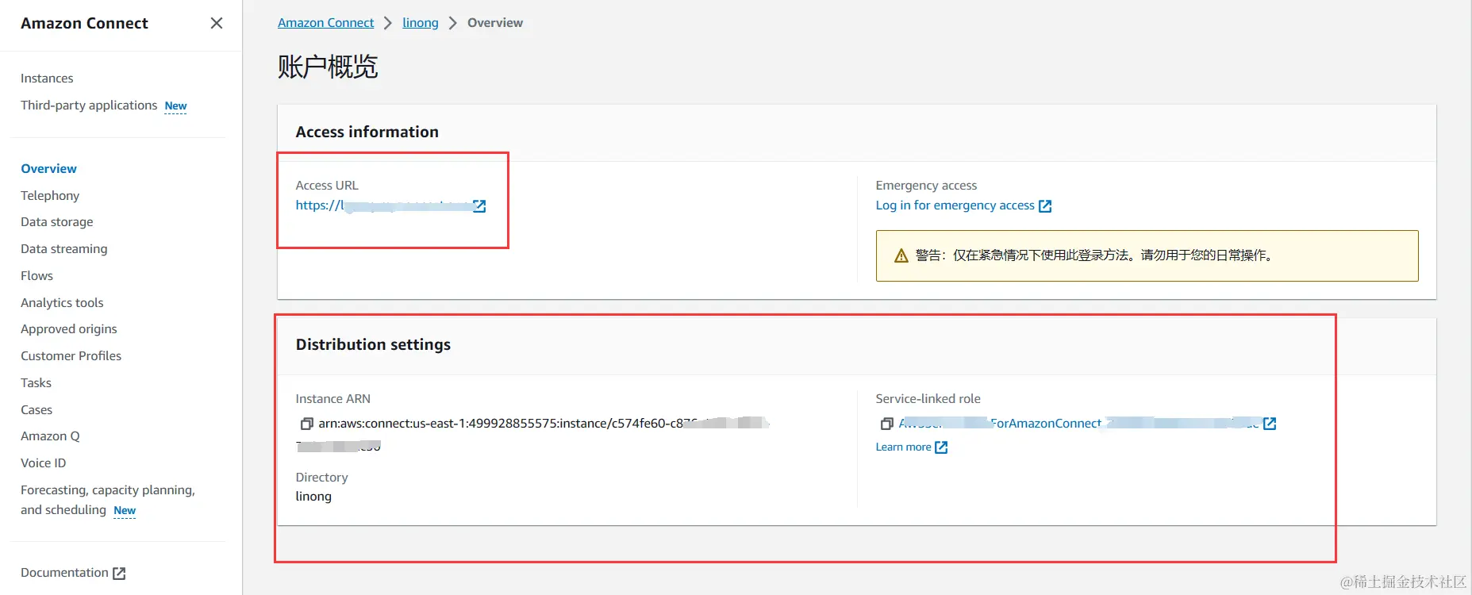Go to Telephony settings

pyautogui.click(x=50, y=195)
